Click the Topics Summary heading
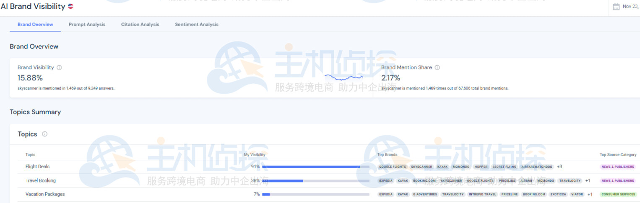This screenshot has height=203, width=640. click(35, 112)
